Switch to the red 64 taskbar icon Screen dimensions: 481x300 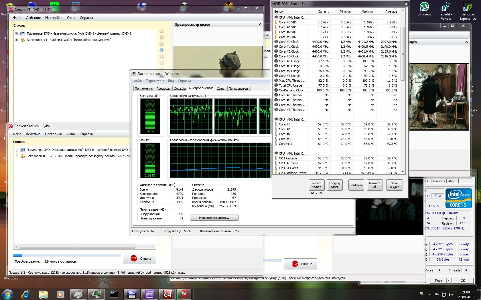point(167,294)
